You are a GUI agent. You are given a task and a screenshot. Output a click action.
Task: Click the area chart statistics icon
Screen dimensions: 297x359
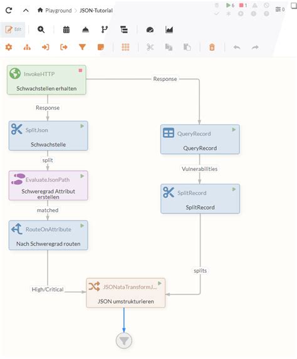click(169, 29)
